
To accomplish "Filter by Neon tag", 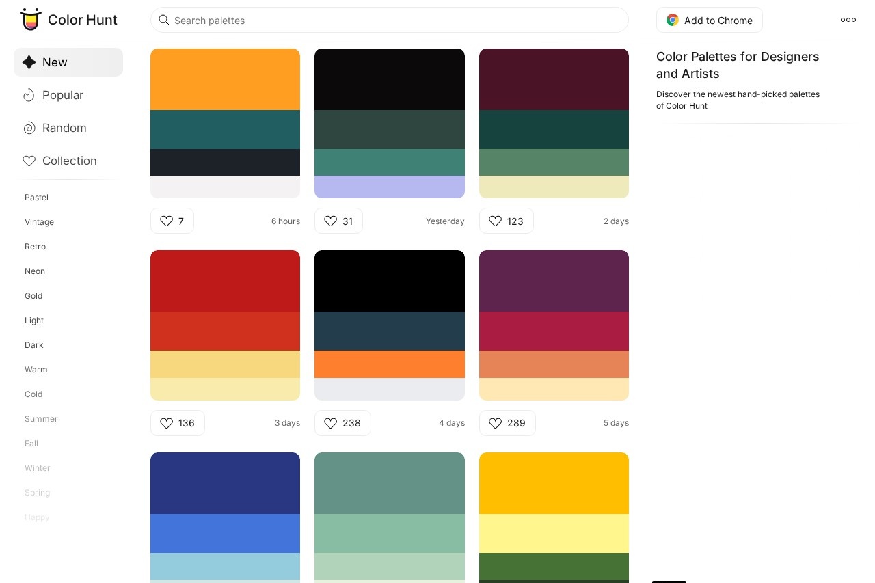I will coord(35,271).
